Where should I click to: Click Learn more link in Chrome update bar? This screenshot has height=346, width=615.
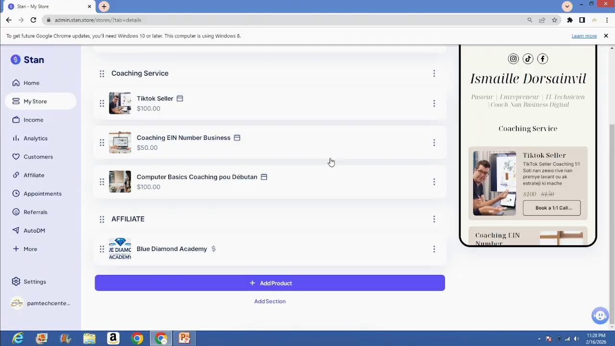584,36
